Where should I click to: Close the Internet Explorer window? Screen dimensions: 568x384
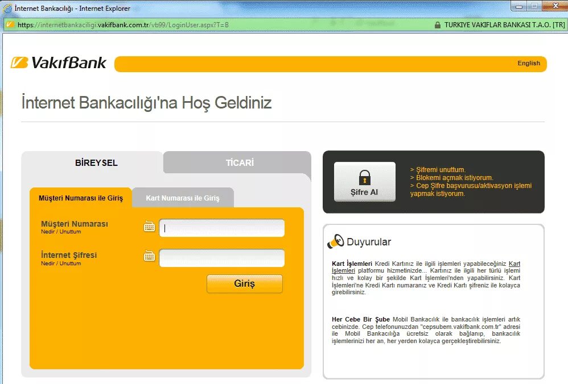coord(554,6)
